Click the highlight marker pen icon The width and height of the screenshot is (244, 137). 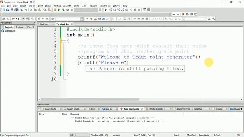pyautogui.click(x=95, y=19)
